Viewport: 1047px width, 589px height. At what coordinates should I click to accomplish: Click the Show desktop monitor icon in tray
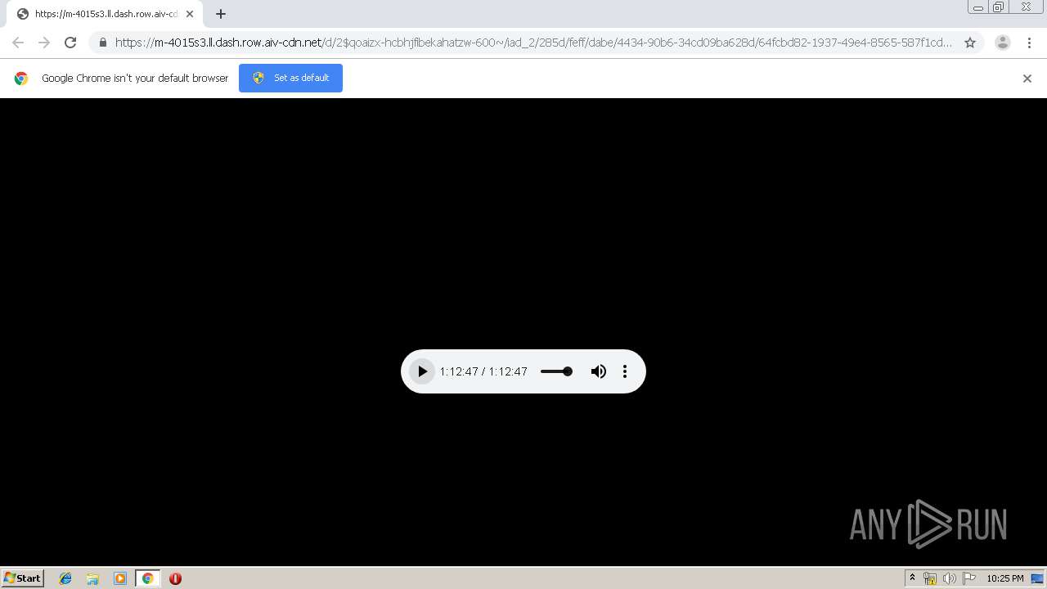click(x=1037, y=578)
